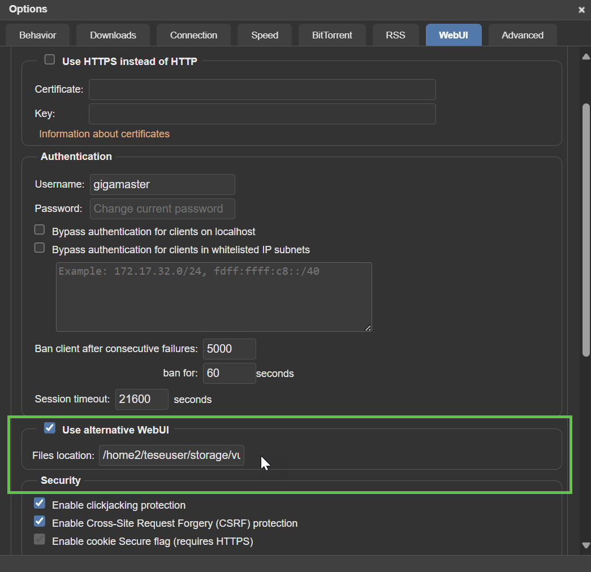The height and width of the screenshot is (572, 591).
Task: Click the consecutive failures field showing 5000
Action: point(229,349)
